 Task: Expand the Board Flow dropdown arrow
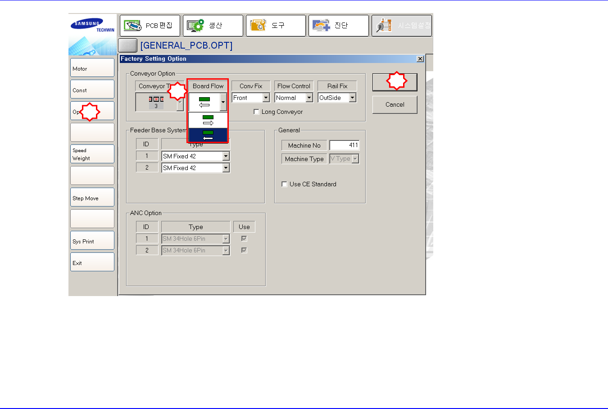pos(223,102)
